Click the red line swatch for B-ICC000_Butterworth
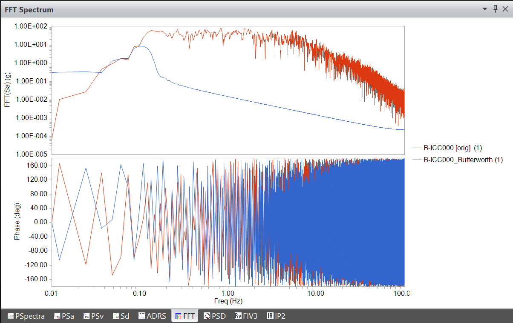The image size is (513, 323). tap(417, 160)
